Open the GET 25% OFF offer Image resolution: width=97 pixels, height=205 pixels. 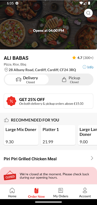(x=48, y=101)
